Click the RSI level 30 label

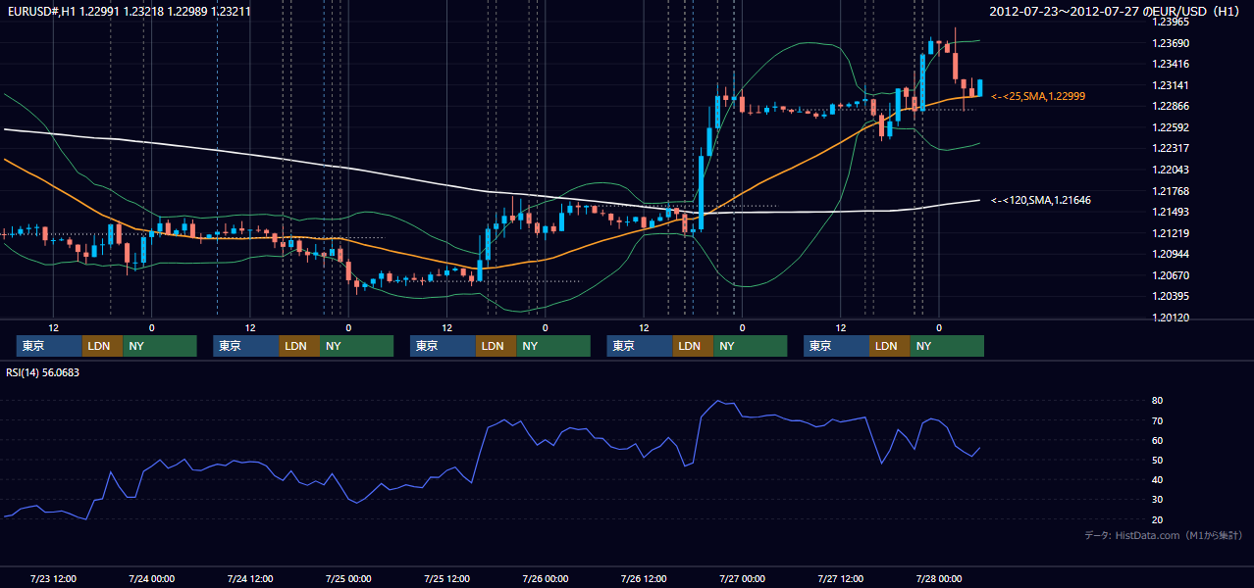1157,500
